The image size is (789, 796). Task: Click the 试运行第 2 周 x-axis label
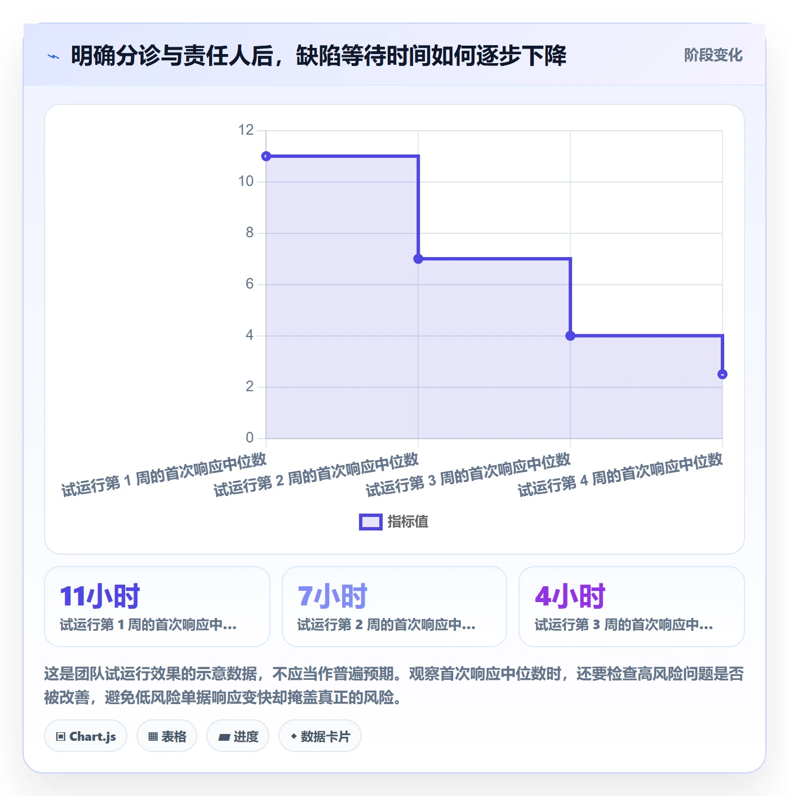(316, 475)
